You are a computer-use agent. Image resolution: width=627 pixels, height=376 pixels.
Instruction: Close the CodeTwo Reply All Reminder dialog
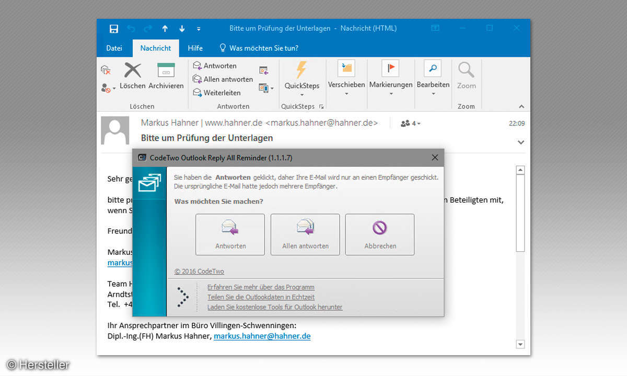click(435, 157)
